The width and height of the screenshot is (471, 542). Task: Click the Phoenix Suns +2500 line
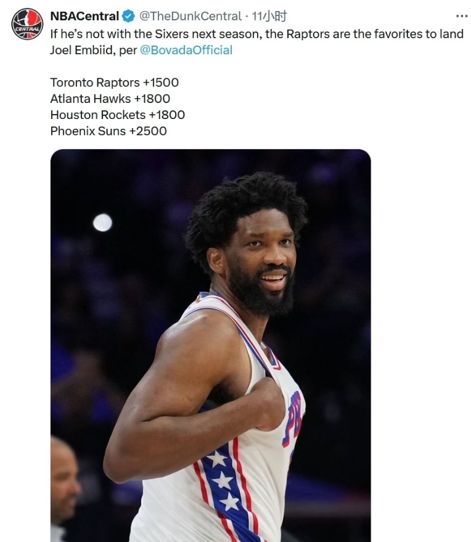click(109, 131)
